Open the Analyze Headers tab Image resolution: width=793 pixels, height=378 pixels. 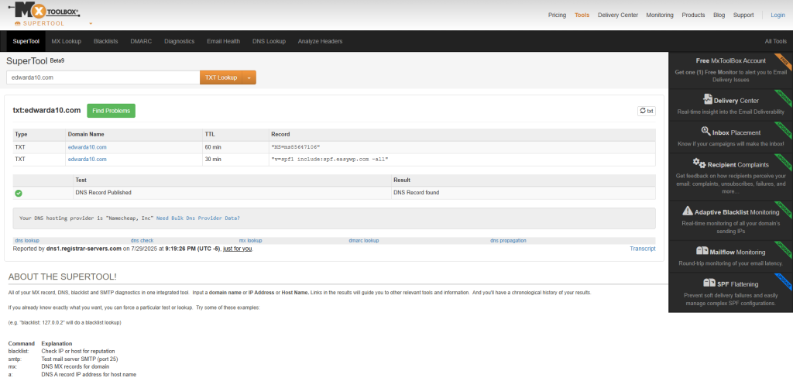[320, 42]
